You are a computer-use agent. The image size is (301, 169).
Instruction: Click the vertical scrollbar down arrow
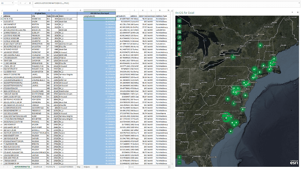(172, 164)
